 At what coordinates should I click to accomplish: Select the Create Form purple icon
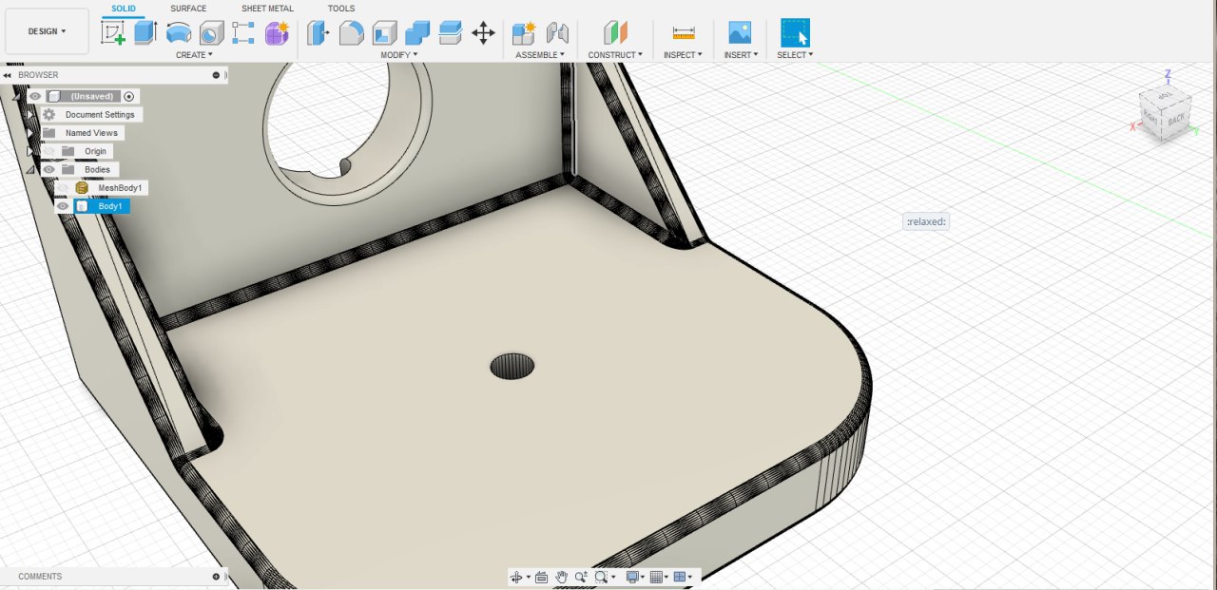pyautogui.click(x=277, y=33)
